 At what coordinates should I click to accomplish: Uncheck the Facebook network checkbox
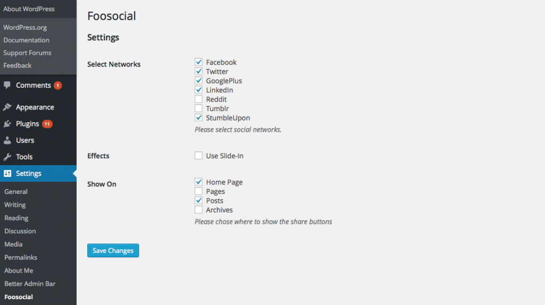(x=199, y=62)
